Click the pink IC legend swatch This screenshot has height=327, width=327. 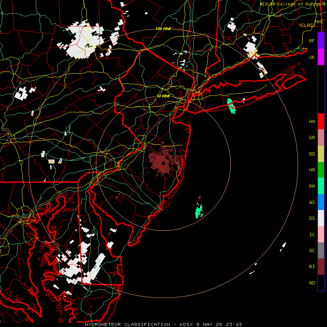[x=321, y=234]
